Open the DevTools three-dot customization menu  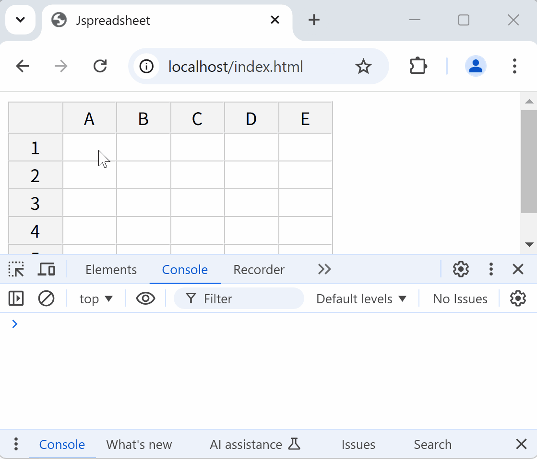pyautogui.click(x=491, y=269)
